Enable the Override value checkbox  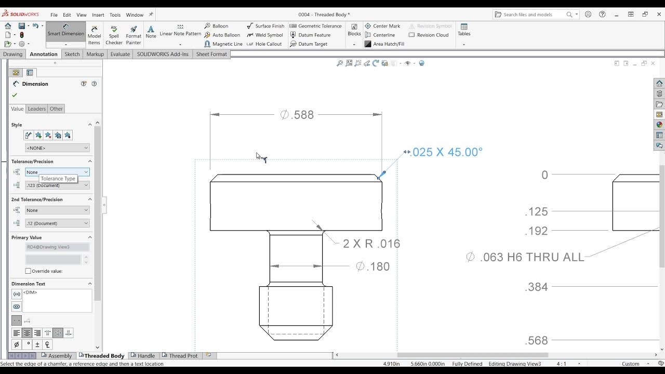pyautogui.click(x=28, y=271)
